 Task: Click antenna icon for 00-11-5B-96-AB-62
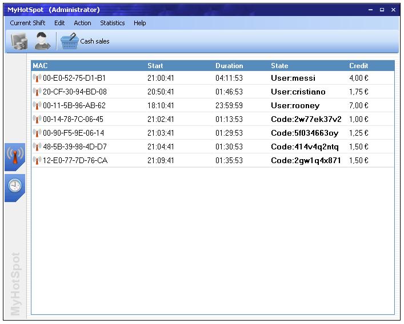point(37,105)
